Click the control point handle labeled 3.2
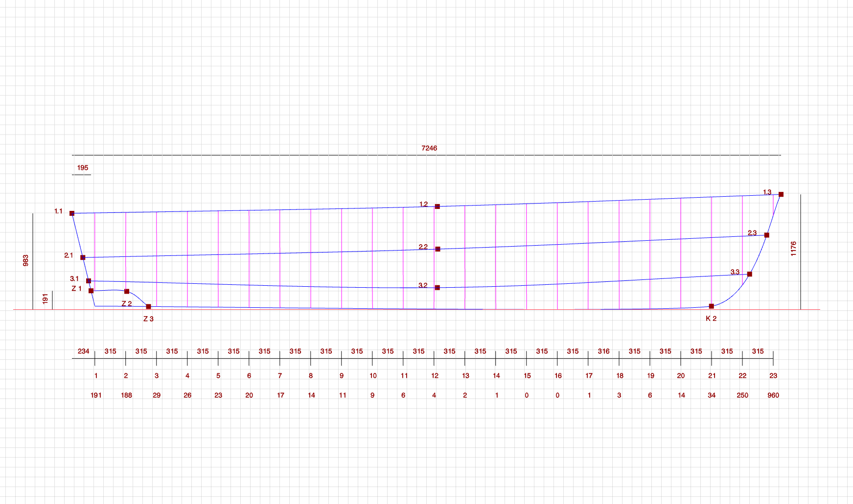This screenshot has width=853, height=504. 438,288
